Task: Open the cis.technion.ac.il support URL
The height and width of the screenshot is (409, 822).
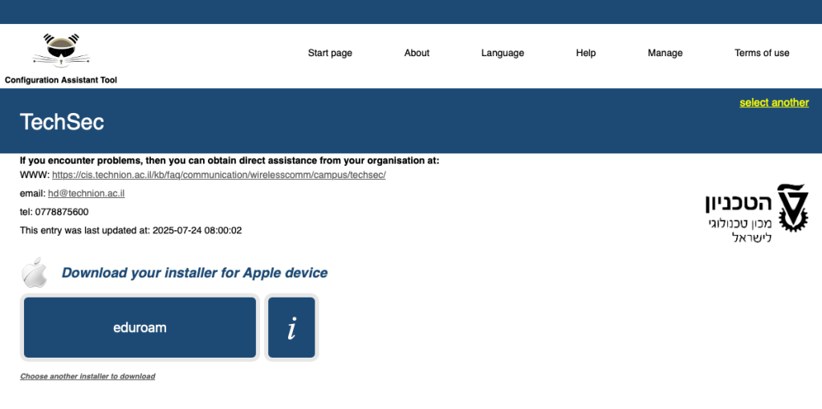Action: pos(218,175)
